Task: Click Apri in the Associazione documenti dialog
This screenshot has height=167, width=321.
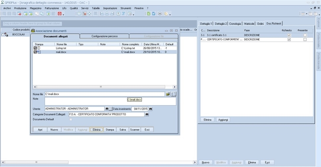Action: tap(40, 130)
